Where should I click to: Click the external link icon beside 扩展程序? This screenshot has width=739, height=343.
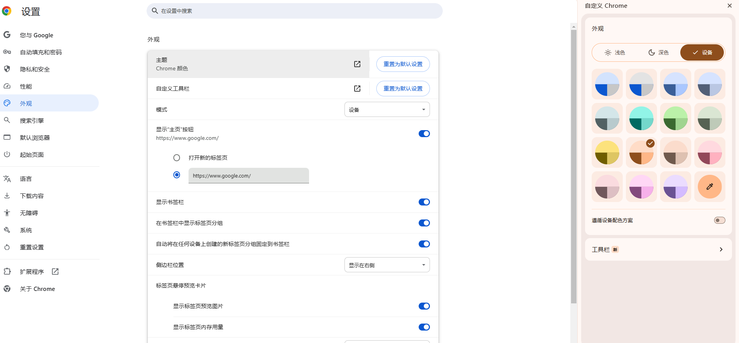point(55,272)
